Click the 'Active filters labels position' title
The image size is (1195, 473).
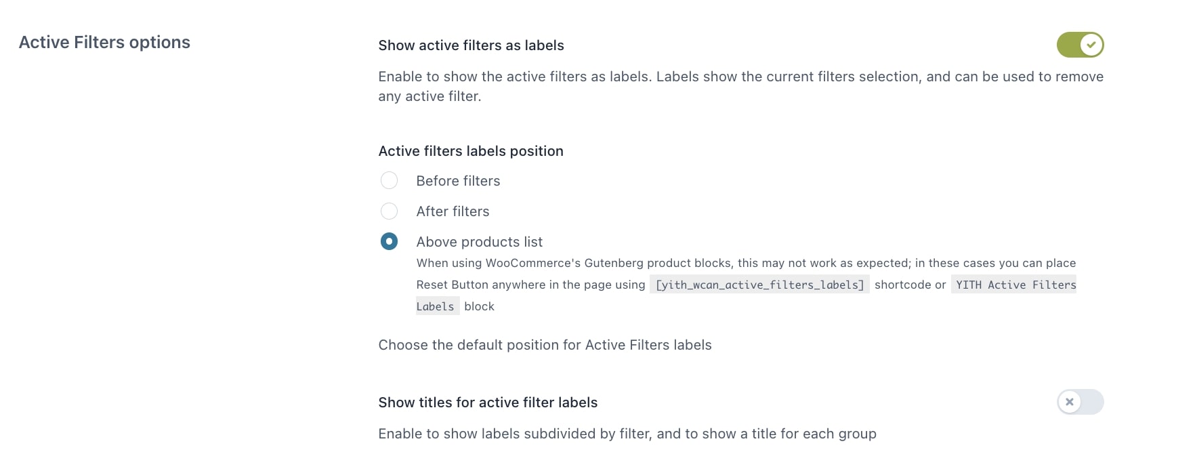(x=471, y=151)
